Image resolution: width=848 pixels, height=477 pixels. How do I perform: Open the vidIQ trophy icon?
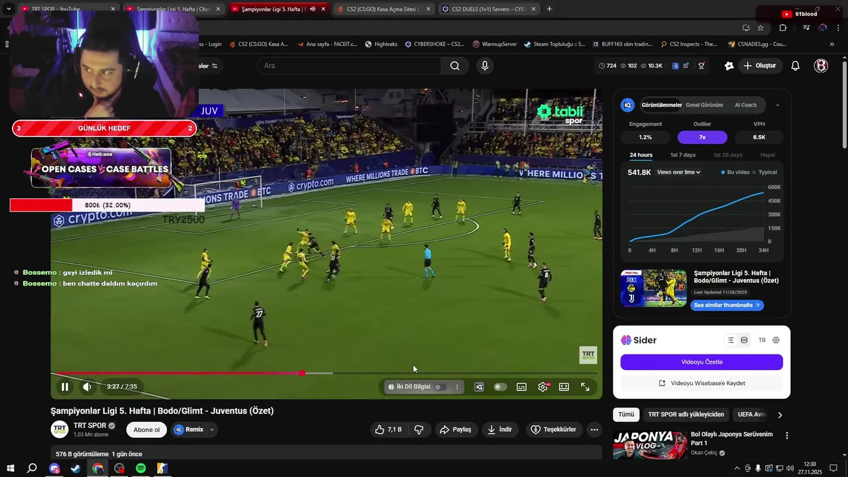(702, 66)
